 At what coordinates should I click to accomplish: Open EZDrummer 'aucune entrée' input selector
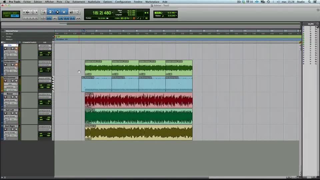pyautogui.click(x=45, y=78)
